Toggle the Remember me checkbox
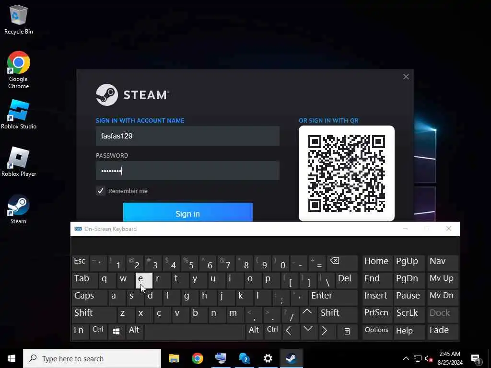This screenshot has width=491, height=368. (x=101, y=191)
